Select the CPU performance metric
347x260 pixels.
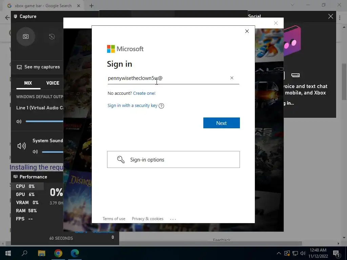27,187
